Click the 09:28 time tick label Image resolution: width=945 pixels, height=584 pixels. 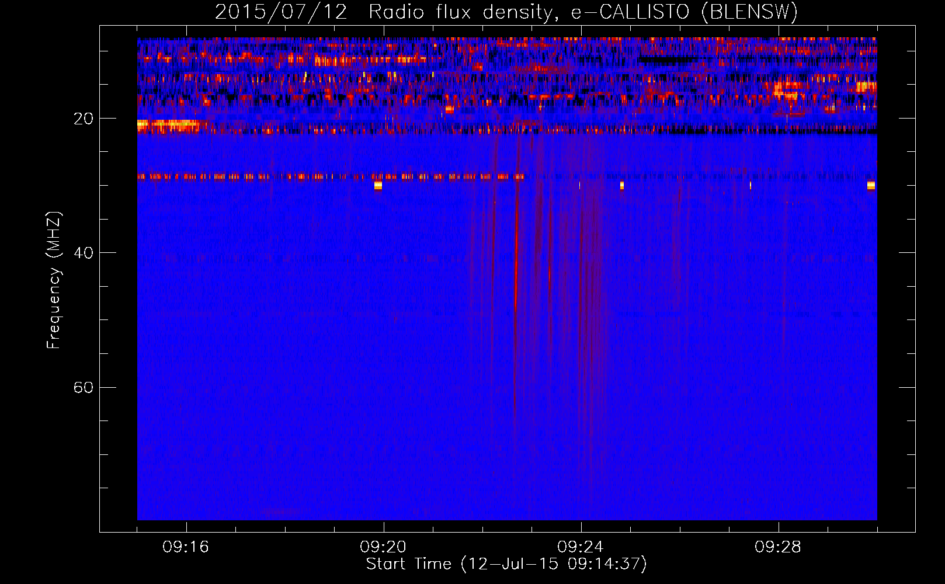click(778, 547)
